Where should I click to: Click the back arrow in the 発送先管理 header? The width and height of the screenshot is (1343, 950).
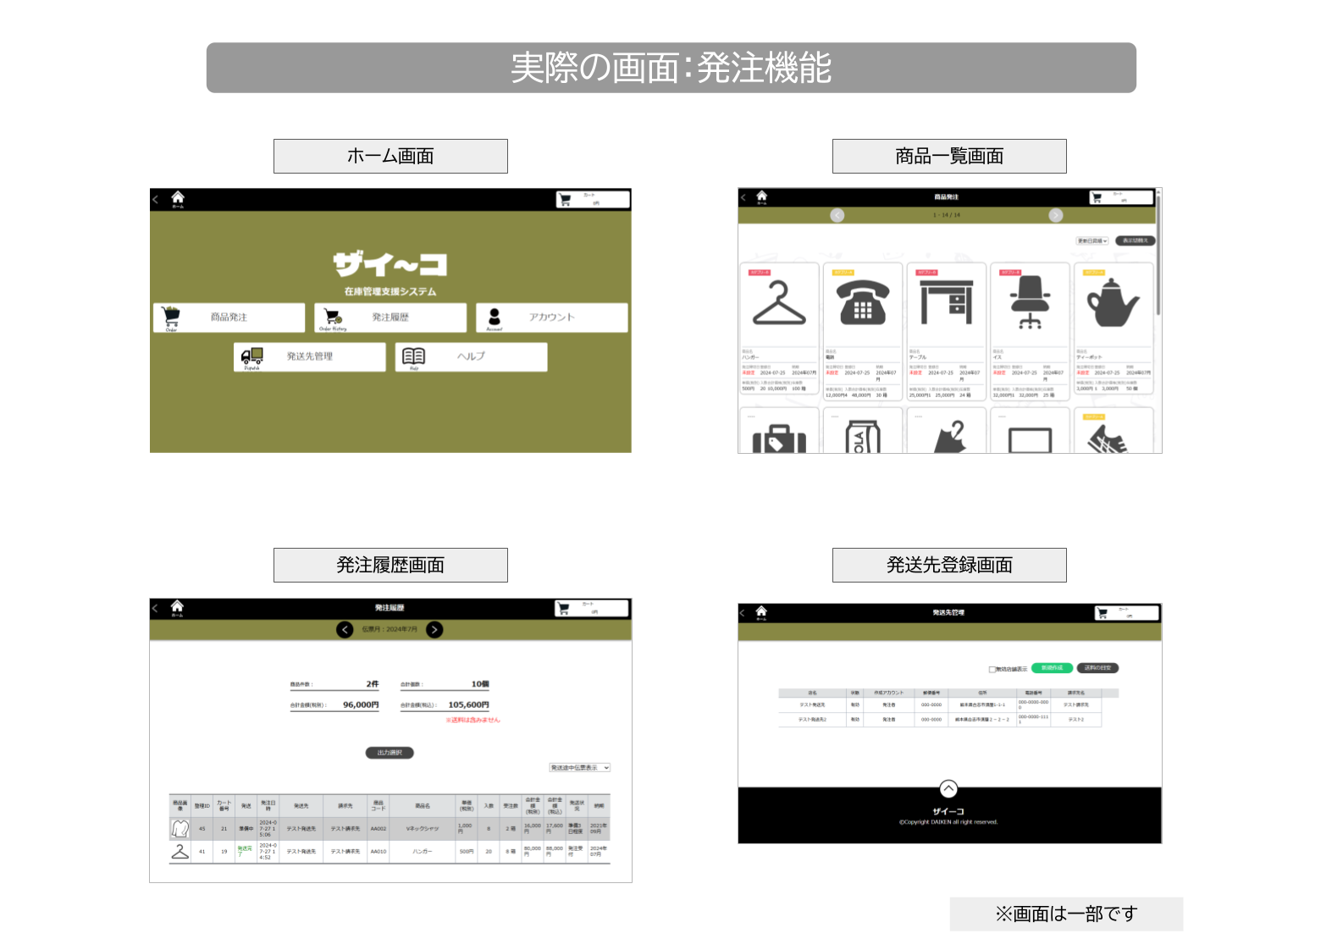pyautogui.click(x=743, y=612)
